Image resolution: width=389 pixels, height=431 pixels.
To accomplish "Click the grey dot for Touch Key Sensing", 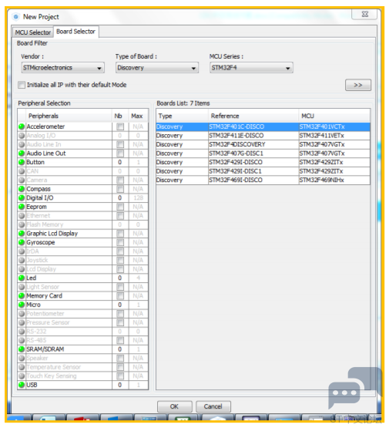I will coord(22,376).
